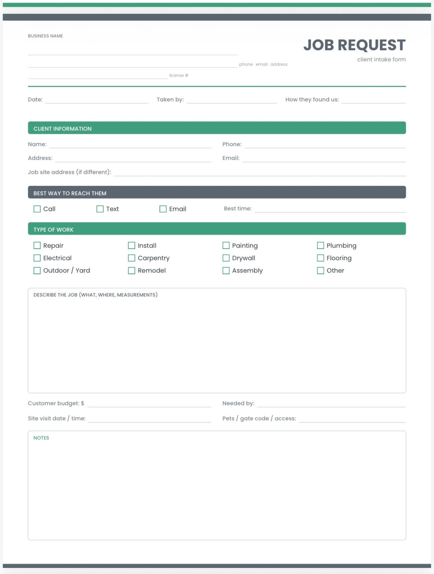The width and height of the screenshot is (434, 574).
Task: Tick the Flooring checkbox
Action: coord(320,258)
